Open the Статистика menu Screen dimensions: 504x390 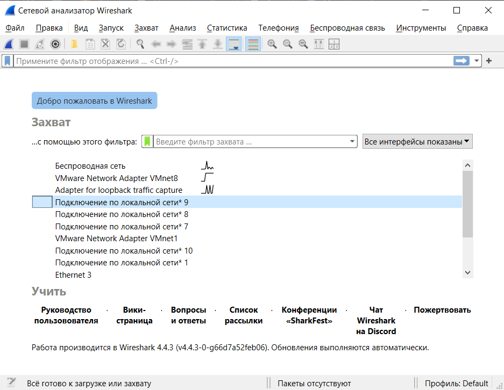[227, 28]
